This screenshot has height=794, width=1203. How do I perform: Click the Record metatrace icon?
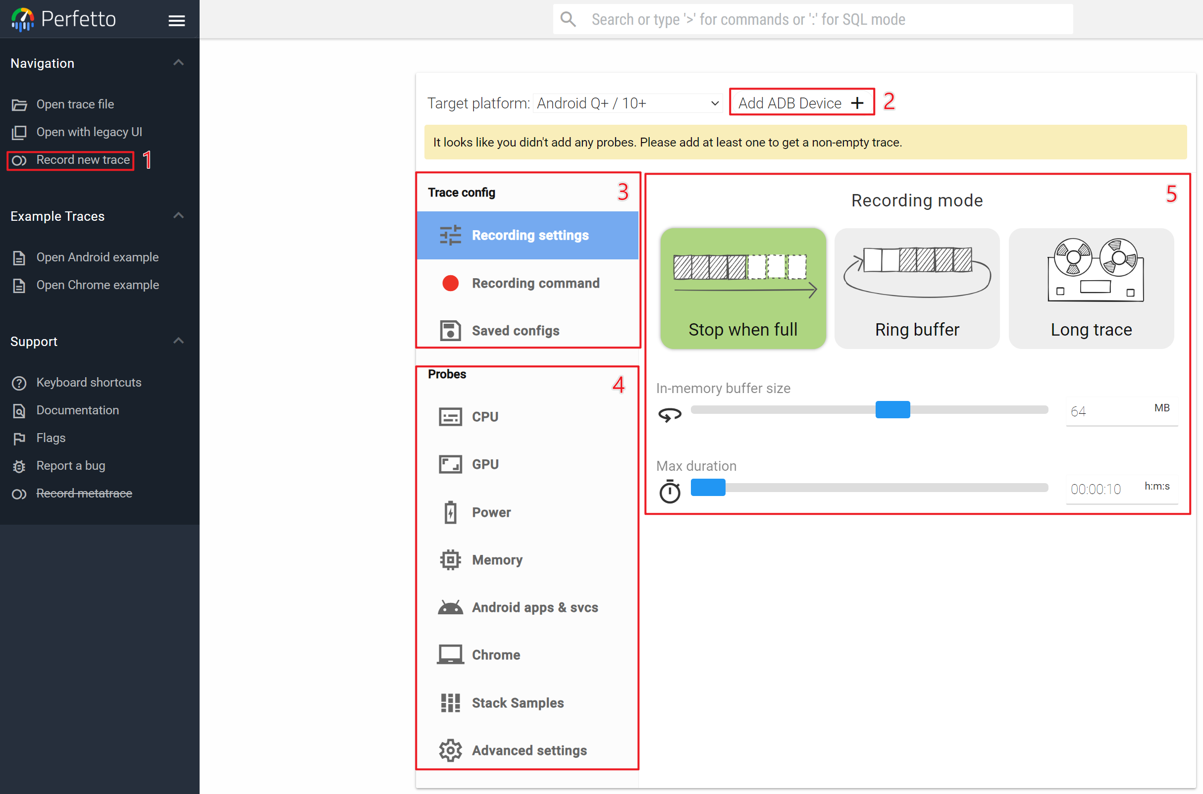click(x=19, y=494)
